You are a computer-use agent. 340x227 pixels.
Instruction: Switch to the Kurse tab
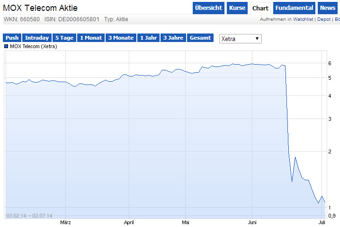pyautogui.click(x=237, y=8)
